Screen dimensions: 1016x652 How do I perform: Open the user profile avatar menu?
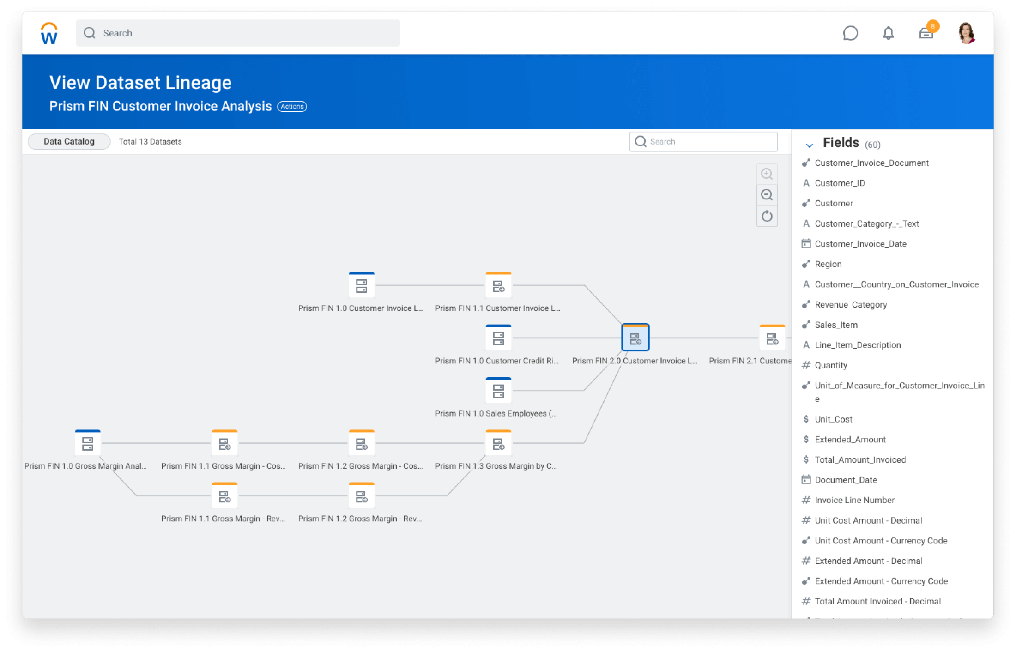click(x=966, y=33)
